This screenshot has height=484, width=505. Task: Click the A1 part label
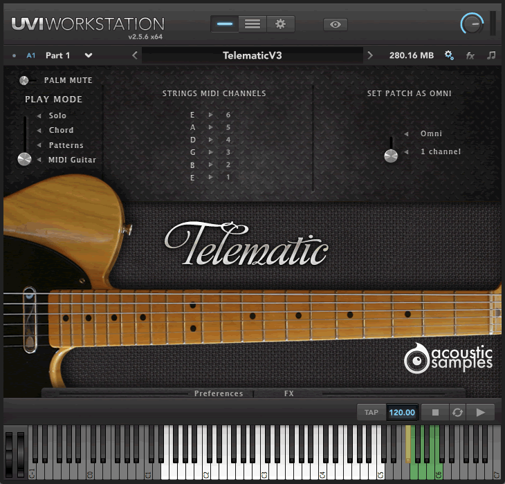31,56
